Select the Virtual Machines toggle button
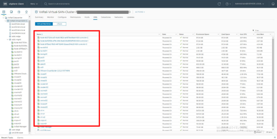 coord(44,24)
